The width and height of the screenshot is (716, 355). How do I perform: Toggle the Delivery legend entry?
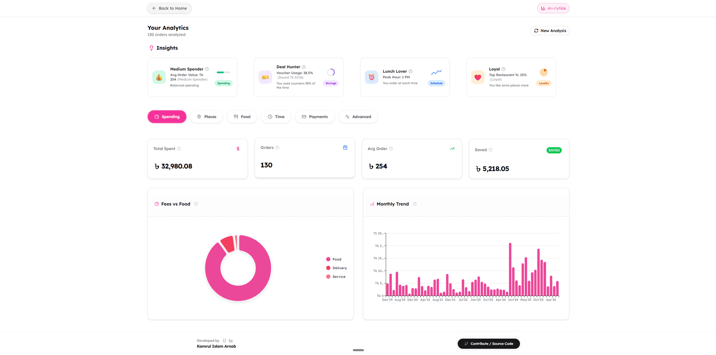[x=336, y=268]
